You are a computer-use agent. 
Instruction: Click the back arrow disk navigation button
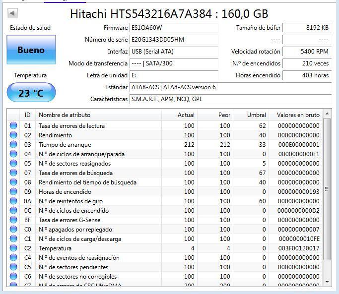tap(12, 13)
